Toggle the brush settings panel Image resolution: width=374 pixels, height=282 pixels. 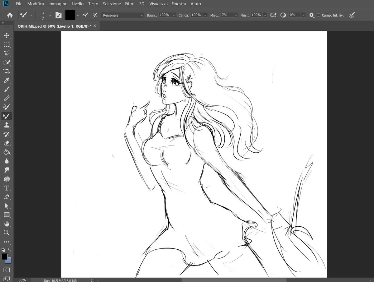pos(58,15)
